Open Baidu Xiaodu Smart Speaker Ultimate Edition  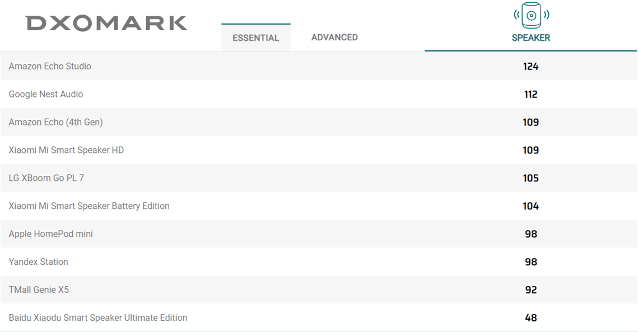pos(98,318)
